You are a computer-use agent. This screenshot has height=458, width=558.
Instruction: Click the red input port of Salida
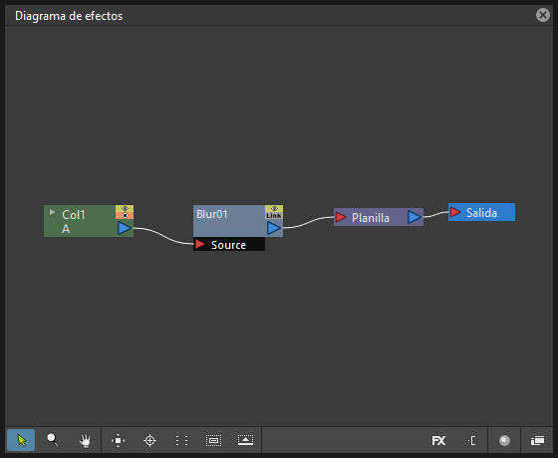tap(455, 212)
